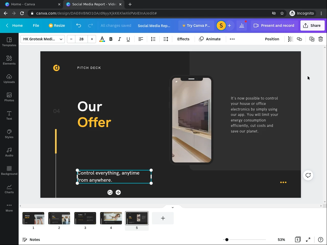Open grid view of pages
Viewport: 327px width, 245px height.
pyautogui.click(x=298, y=240)
